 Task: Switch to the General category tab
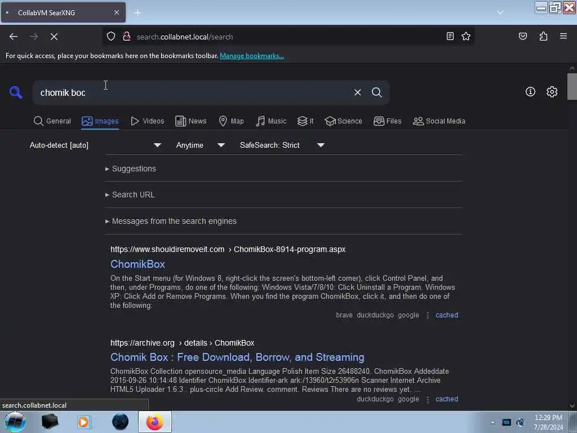52,121
